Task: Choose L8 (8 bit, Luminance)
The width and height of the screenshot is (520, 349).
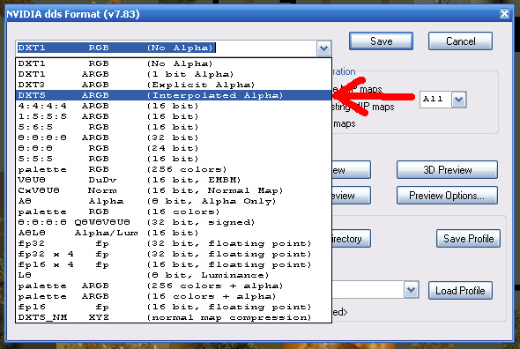Action: point(174,275)
